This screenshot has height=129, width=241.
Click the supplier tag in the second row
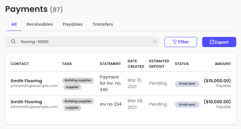(72, 108)
